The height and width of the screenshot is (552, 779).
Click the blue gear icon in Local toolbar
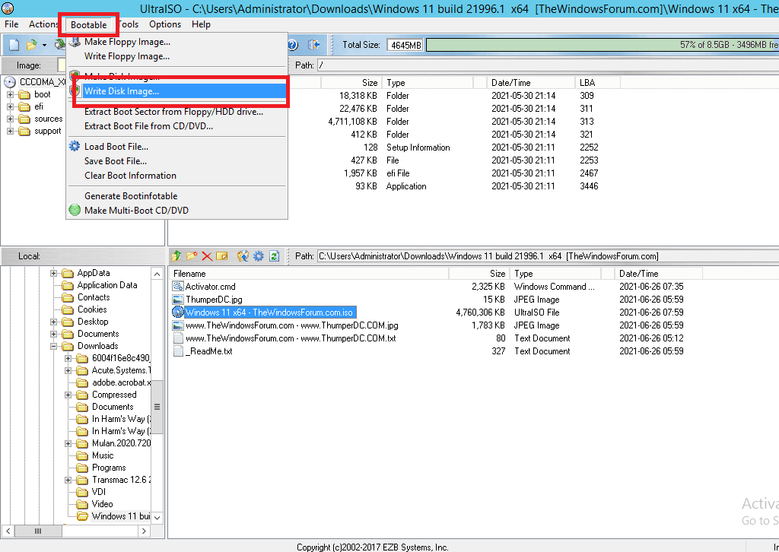(x=259, y=256)
